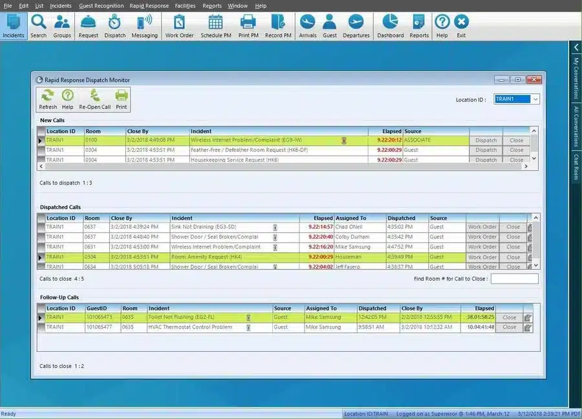This screenshot has width=582, height=419.
Task: Click the Re-Open Call icon
Action: pos(94,100)
